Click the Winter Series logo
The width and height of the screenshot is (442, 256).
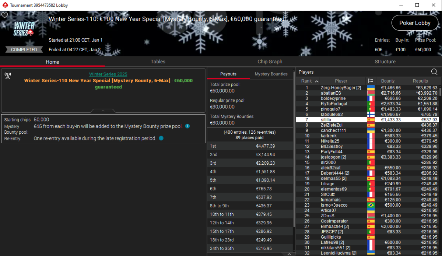point(24,29)
